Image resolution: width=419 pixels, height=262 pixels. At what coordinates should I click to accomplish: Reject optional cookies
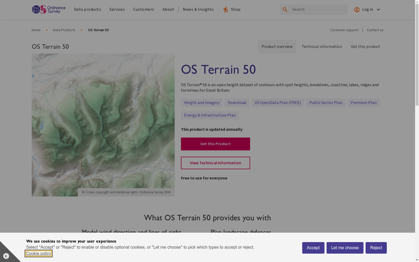click(376, 248)
